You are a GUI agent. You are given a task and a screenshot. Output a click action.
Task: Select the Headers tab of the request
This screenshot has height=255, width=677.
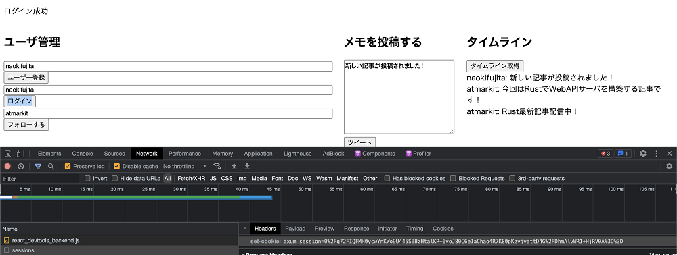(265, 228)
